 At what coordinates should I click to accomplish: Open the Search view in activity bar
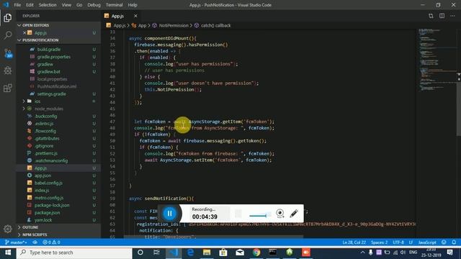click(x=8, y=35)
